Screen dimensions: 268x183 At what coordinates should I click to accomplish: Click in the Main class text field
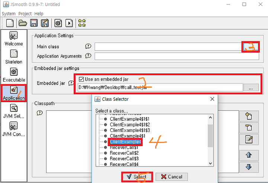tap(168, 47)
